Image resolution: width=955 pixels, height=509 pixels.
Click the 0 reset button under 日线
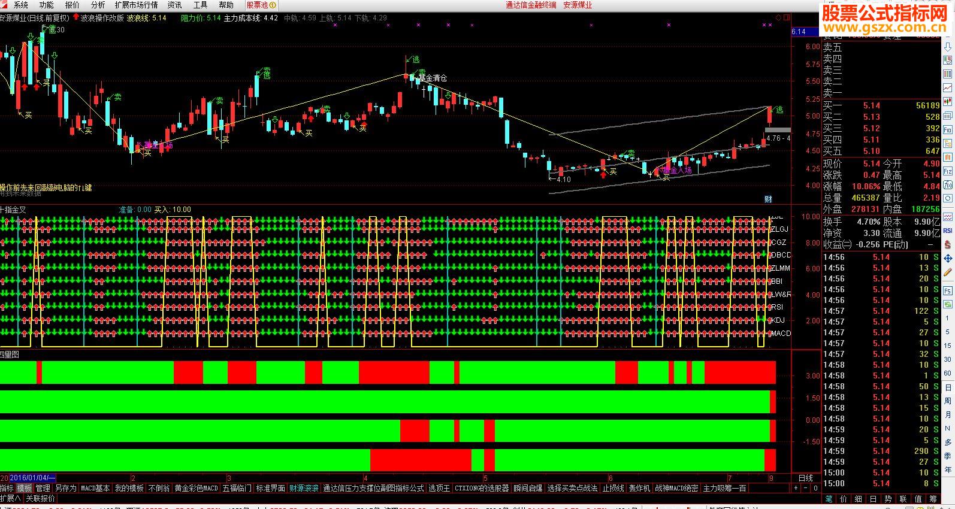coord(815,489)
